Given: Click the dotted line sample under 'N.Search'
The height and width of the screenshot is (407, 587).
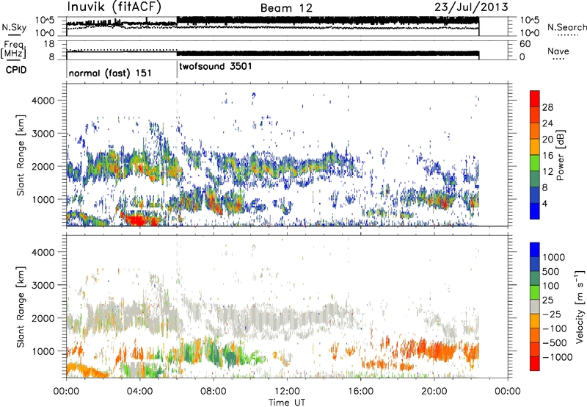Looking at the screenshot, I should pos(567,35).
